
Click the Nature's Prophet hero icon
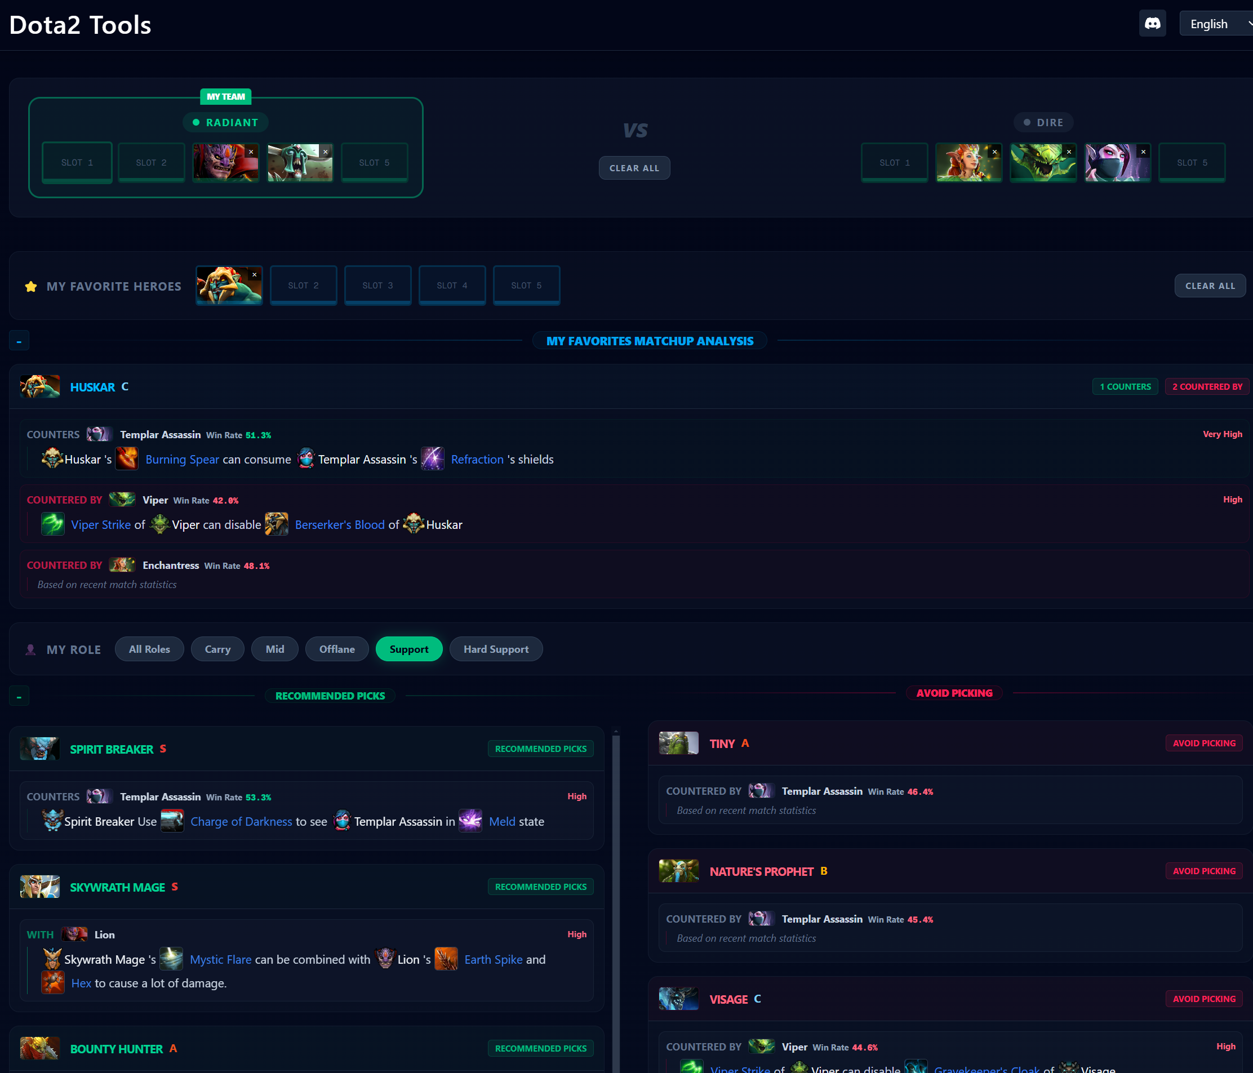click(x=678, y=870)
